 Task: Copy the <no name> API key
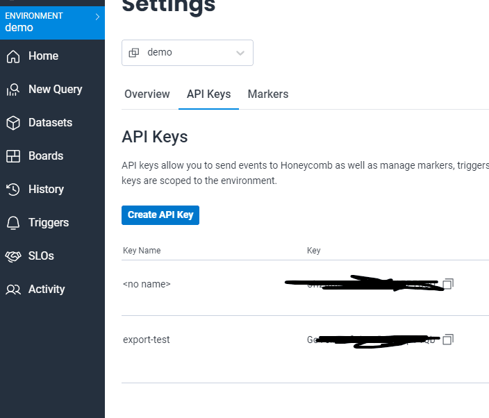[x=449, y=284]
